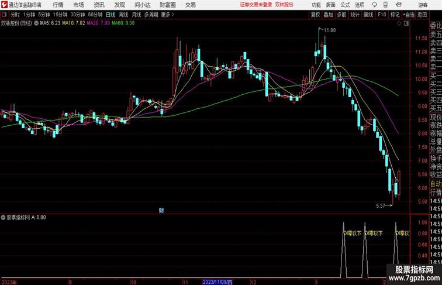Open the 市场 menu
Screen dimensions: 442x285
(x=78, y=5)
